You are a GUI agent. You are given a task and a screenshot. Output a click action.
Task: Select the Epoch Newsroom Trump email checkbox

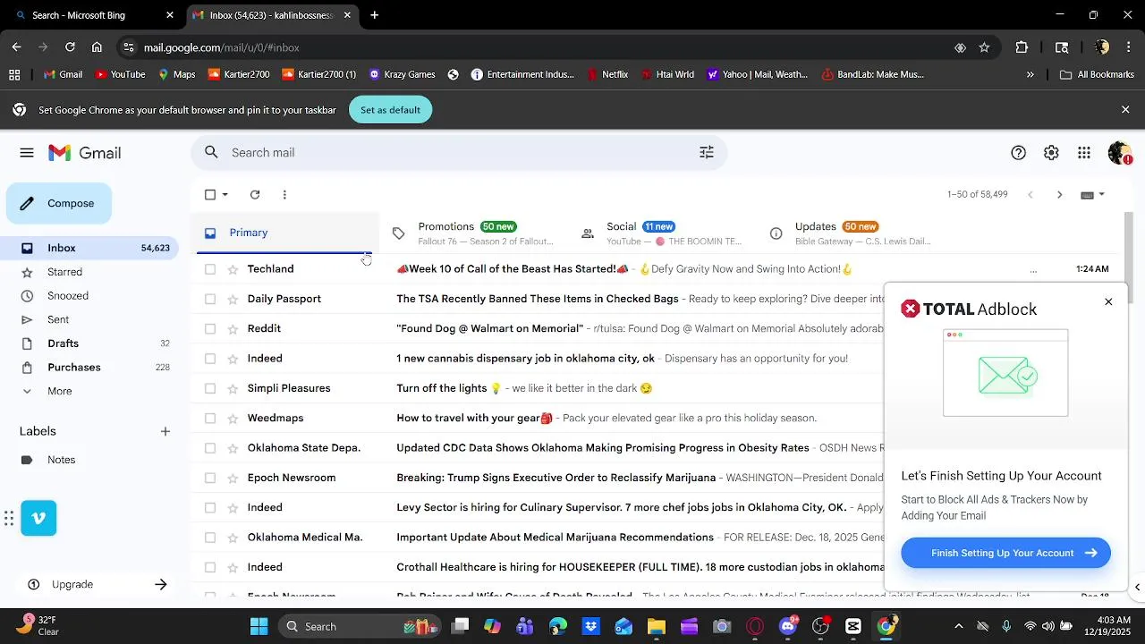[x=210, y=478]
